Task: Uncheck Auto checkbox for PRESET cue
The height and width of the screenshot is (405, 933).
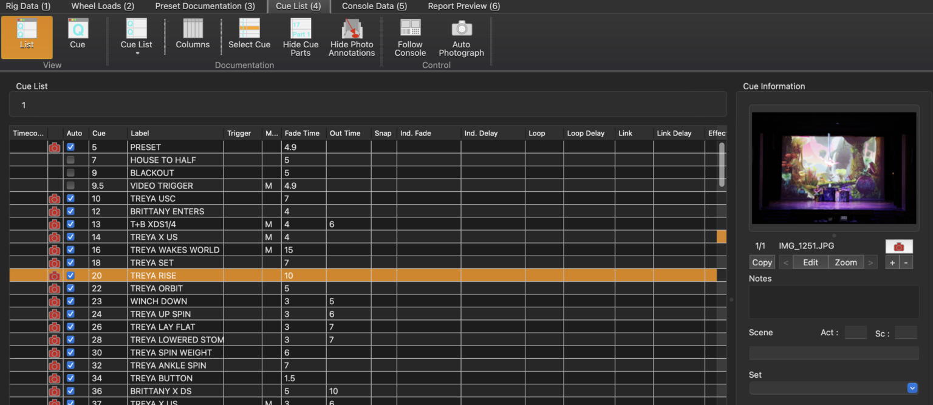Action: pyautogui.click(x=71, y=147)
